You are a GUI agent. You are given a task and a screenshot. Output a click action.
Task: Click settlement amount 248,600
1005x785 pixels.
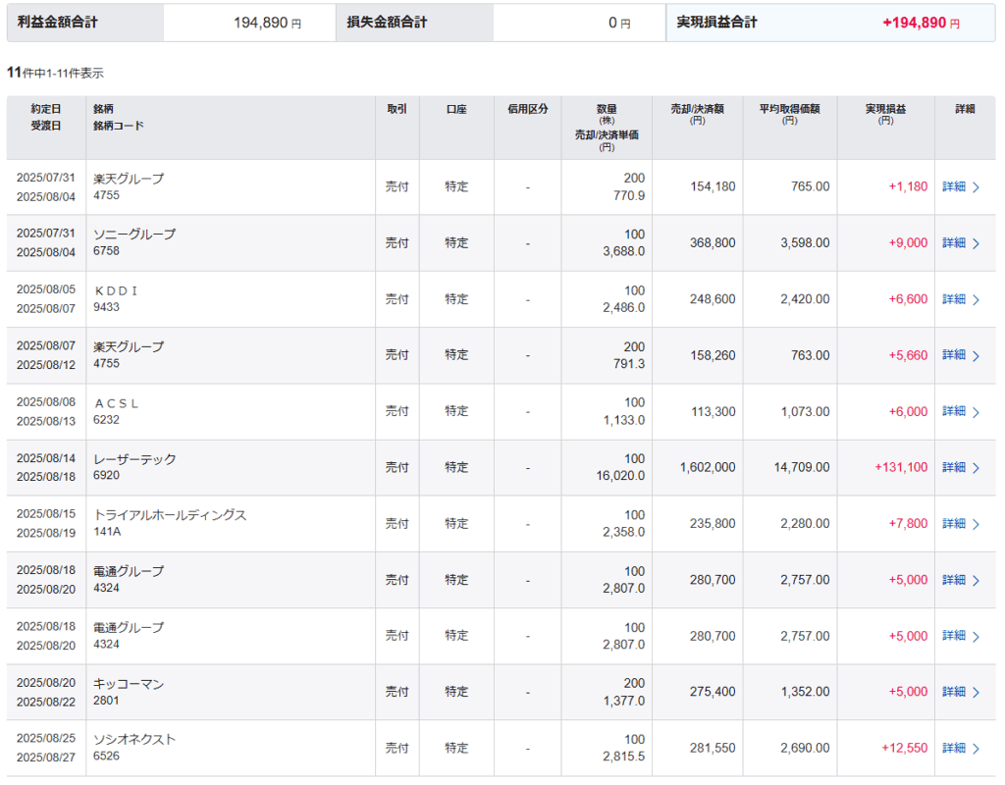pos(713,299)
